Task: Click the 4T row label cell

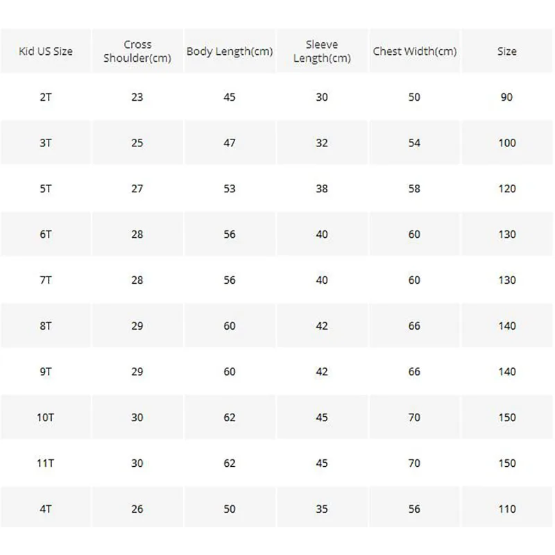Action: (46, 509)
